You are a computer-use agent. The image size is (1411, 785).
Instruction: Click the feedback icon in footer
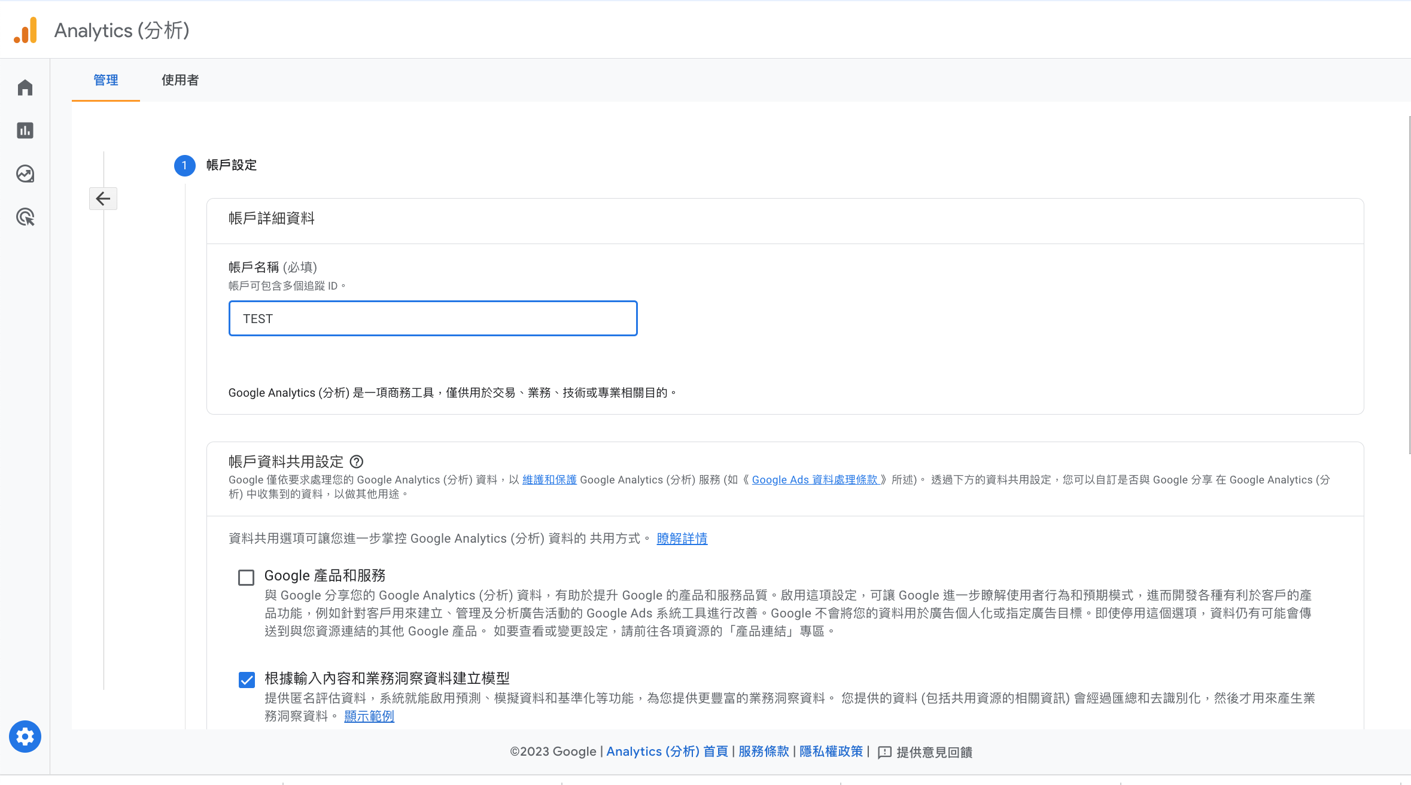pyautogui.click(x=884, y=753)
